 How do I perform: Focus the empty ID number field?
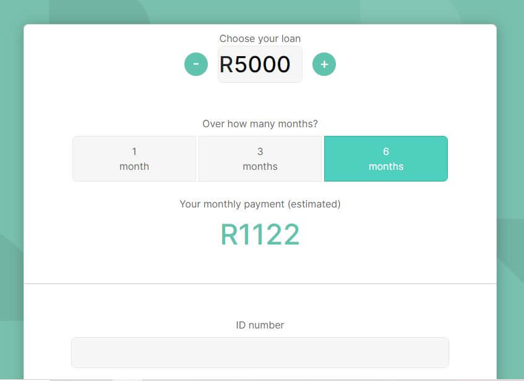(260, 352)
